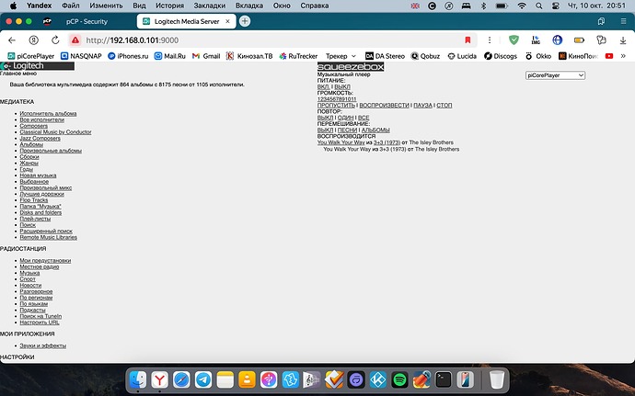Click the Logitech logo header
Viewport: 635px width, 396px height.
click(x=37, y=66)
